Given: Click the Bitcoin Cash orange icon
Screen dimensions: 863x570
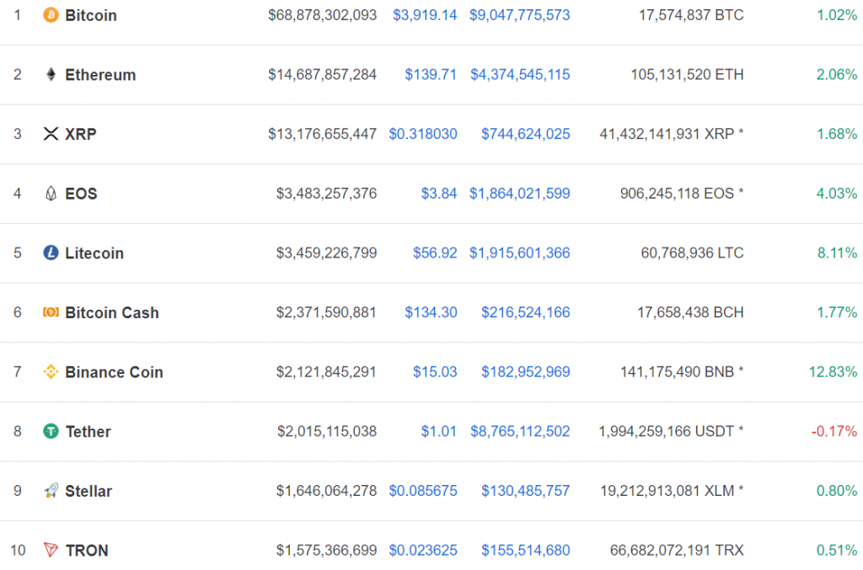Looking at the screenshot, I should click(x=51, y=312).
